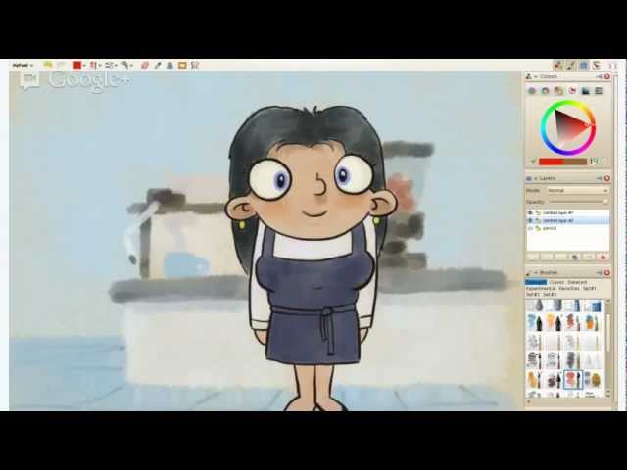Open the layer Mode dropdown set to Normal

[577, 191]
